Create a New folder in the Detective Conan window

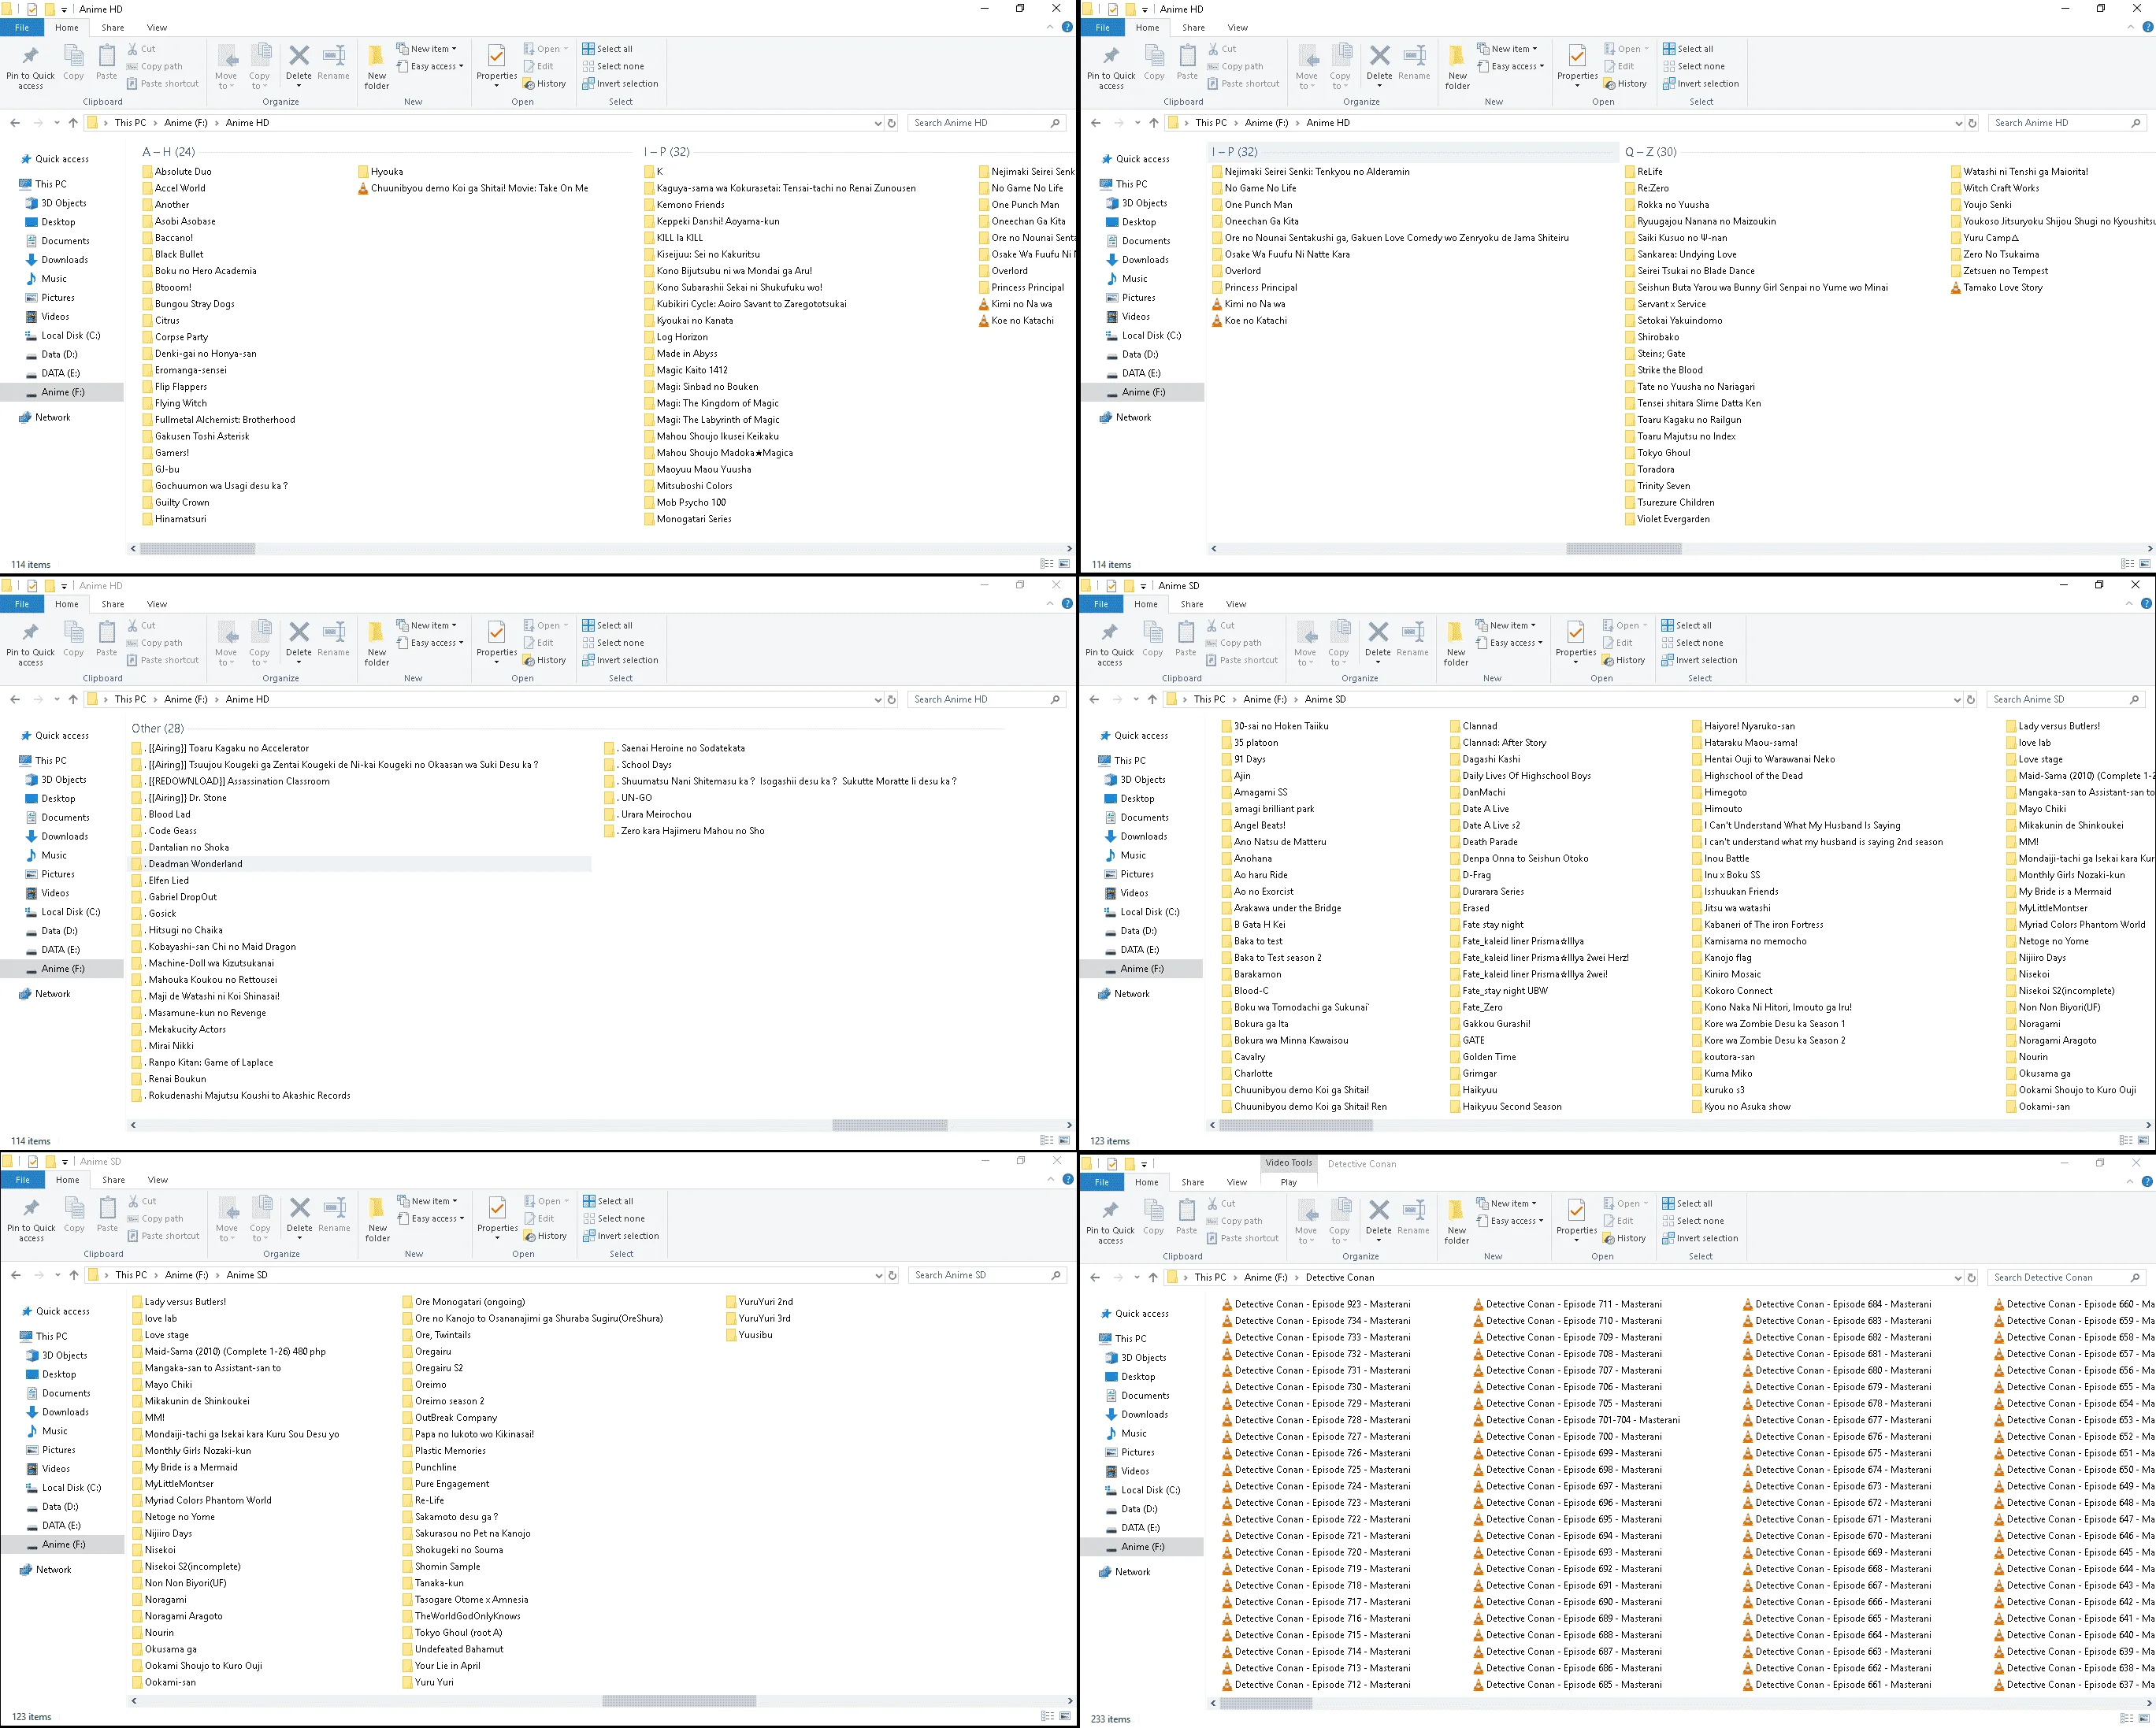(1457, 1220)
